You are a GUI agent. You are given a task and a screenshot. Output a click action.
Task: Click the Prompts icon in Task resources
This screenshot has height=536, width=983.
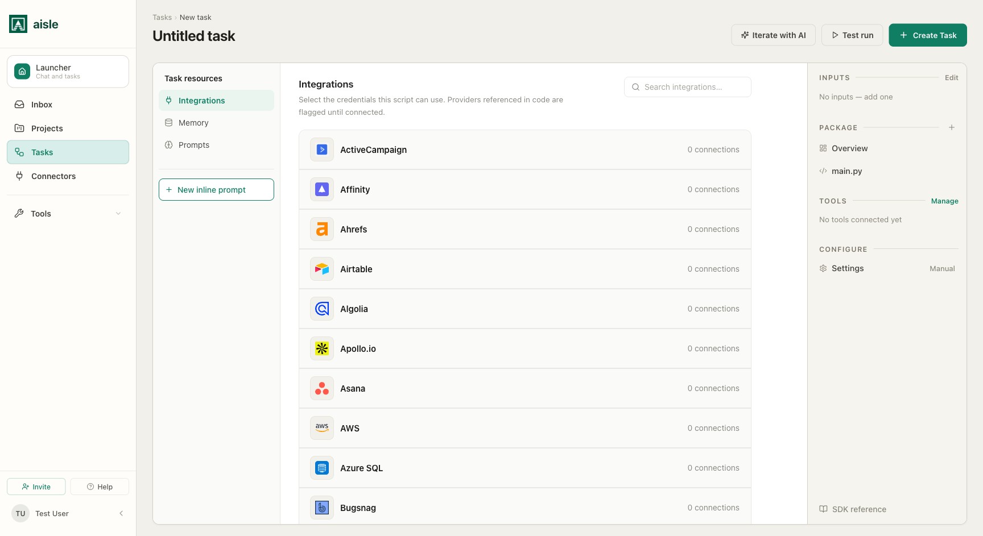coord(169,145)
